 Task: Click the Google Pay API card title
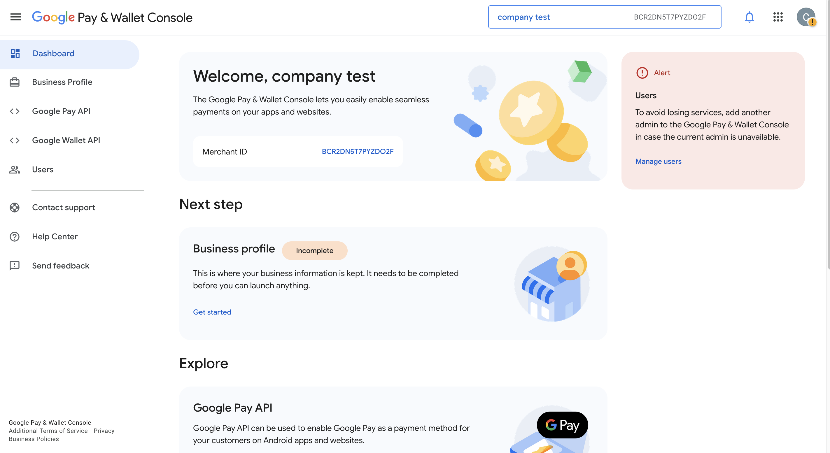[x=233, y=408]
